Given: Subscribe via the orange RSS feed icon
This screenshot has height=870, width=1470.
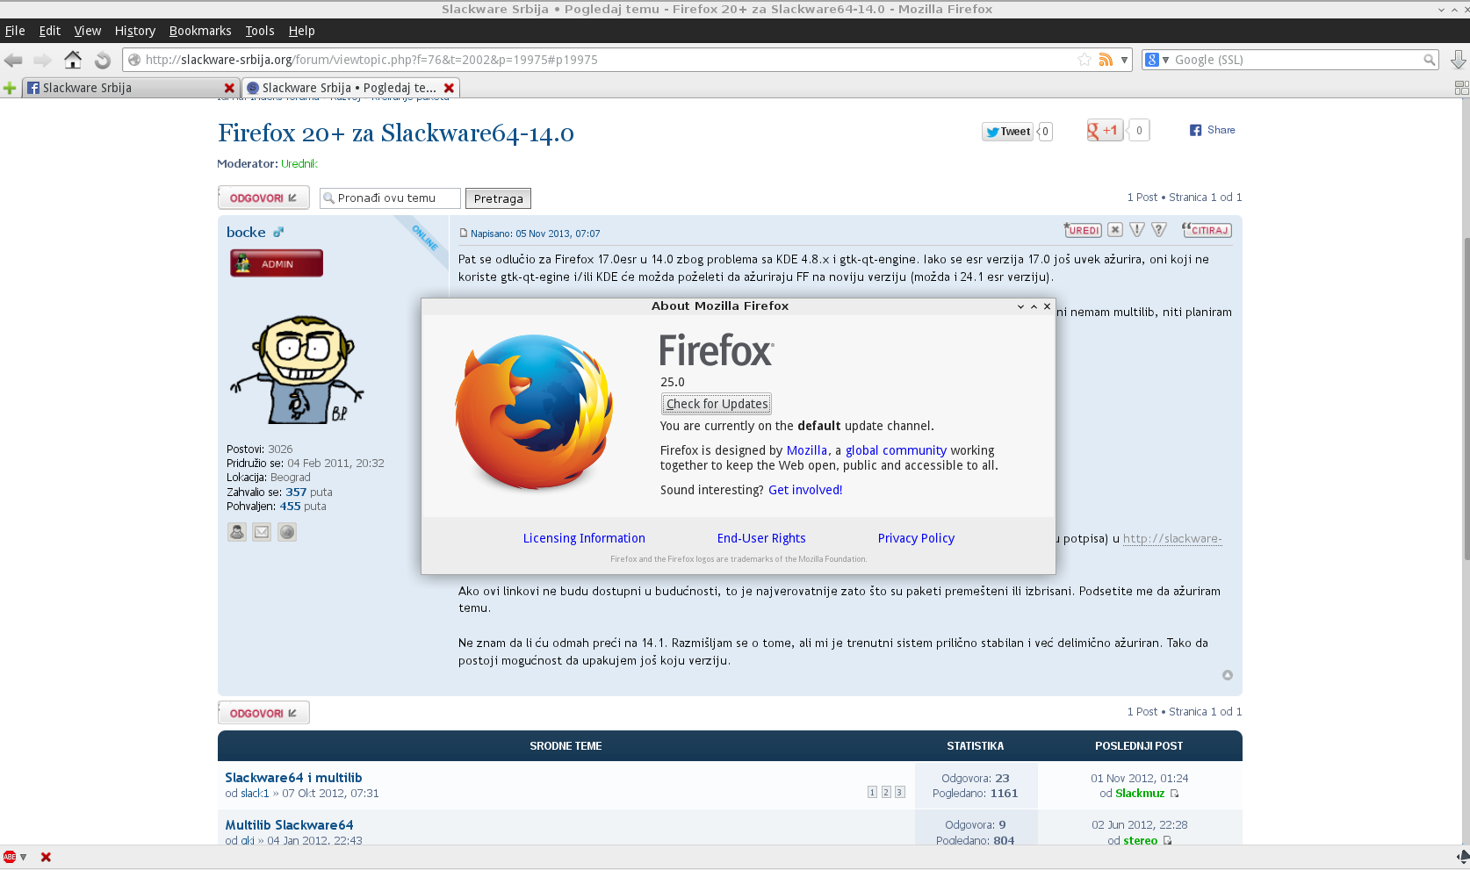Looking at the screenshot, I should click(1106, 60).
